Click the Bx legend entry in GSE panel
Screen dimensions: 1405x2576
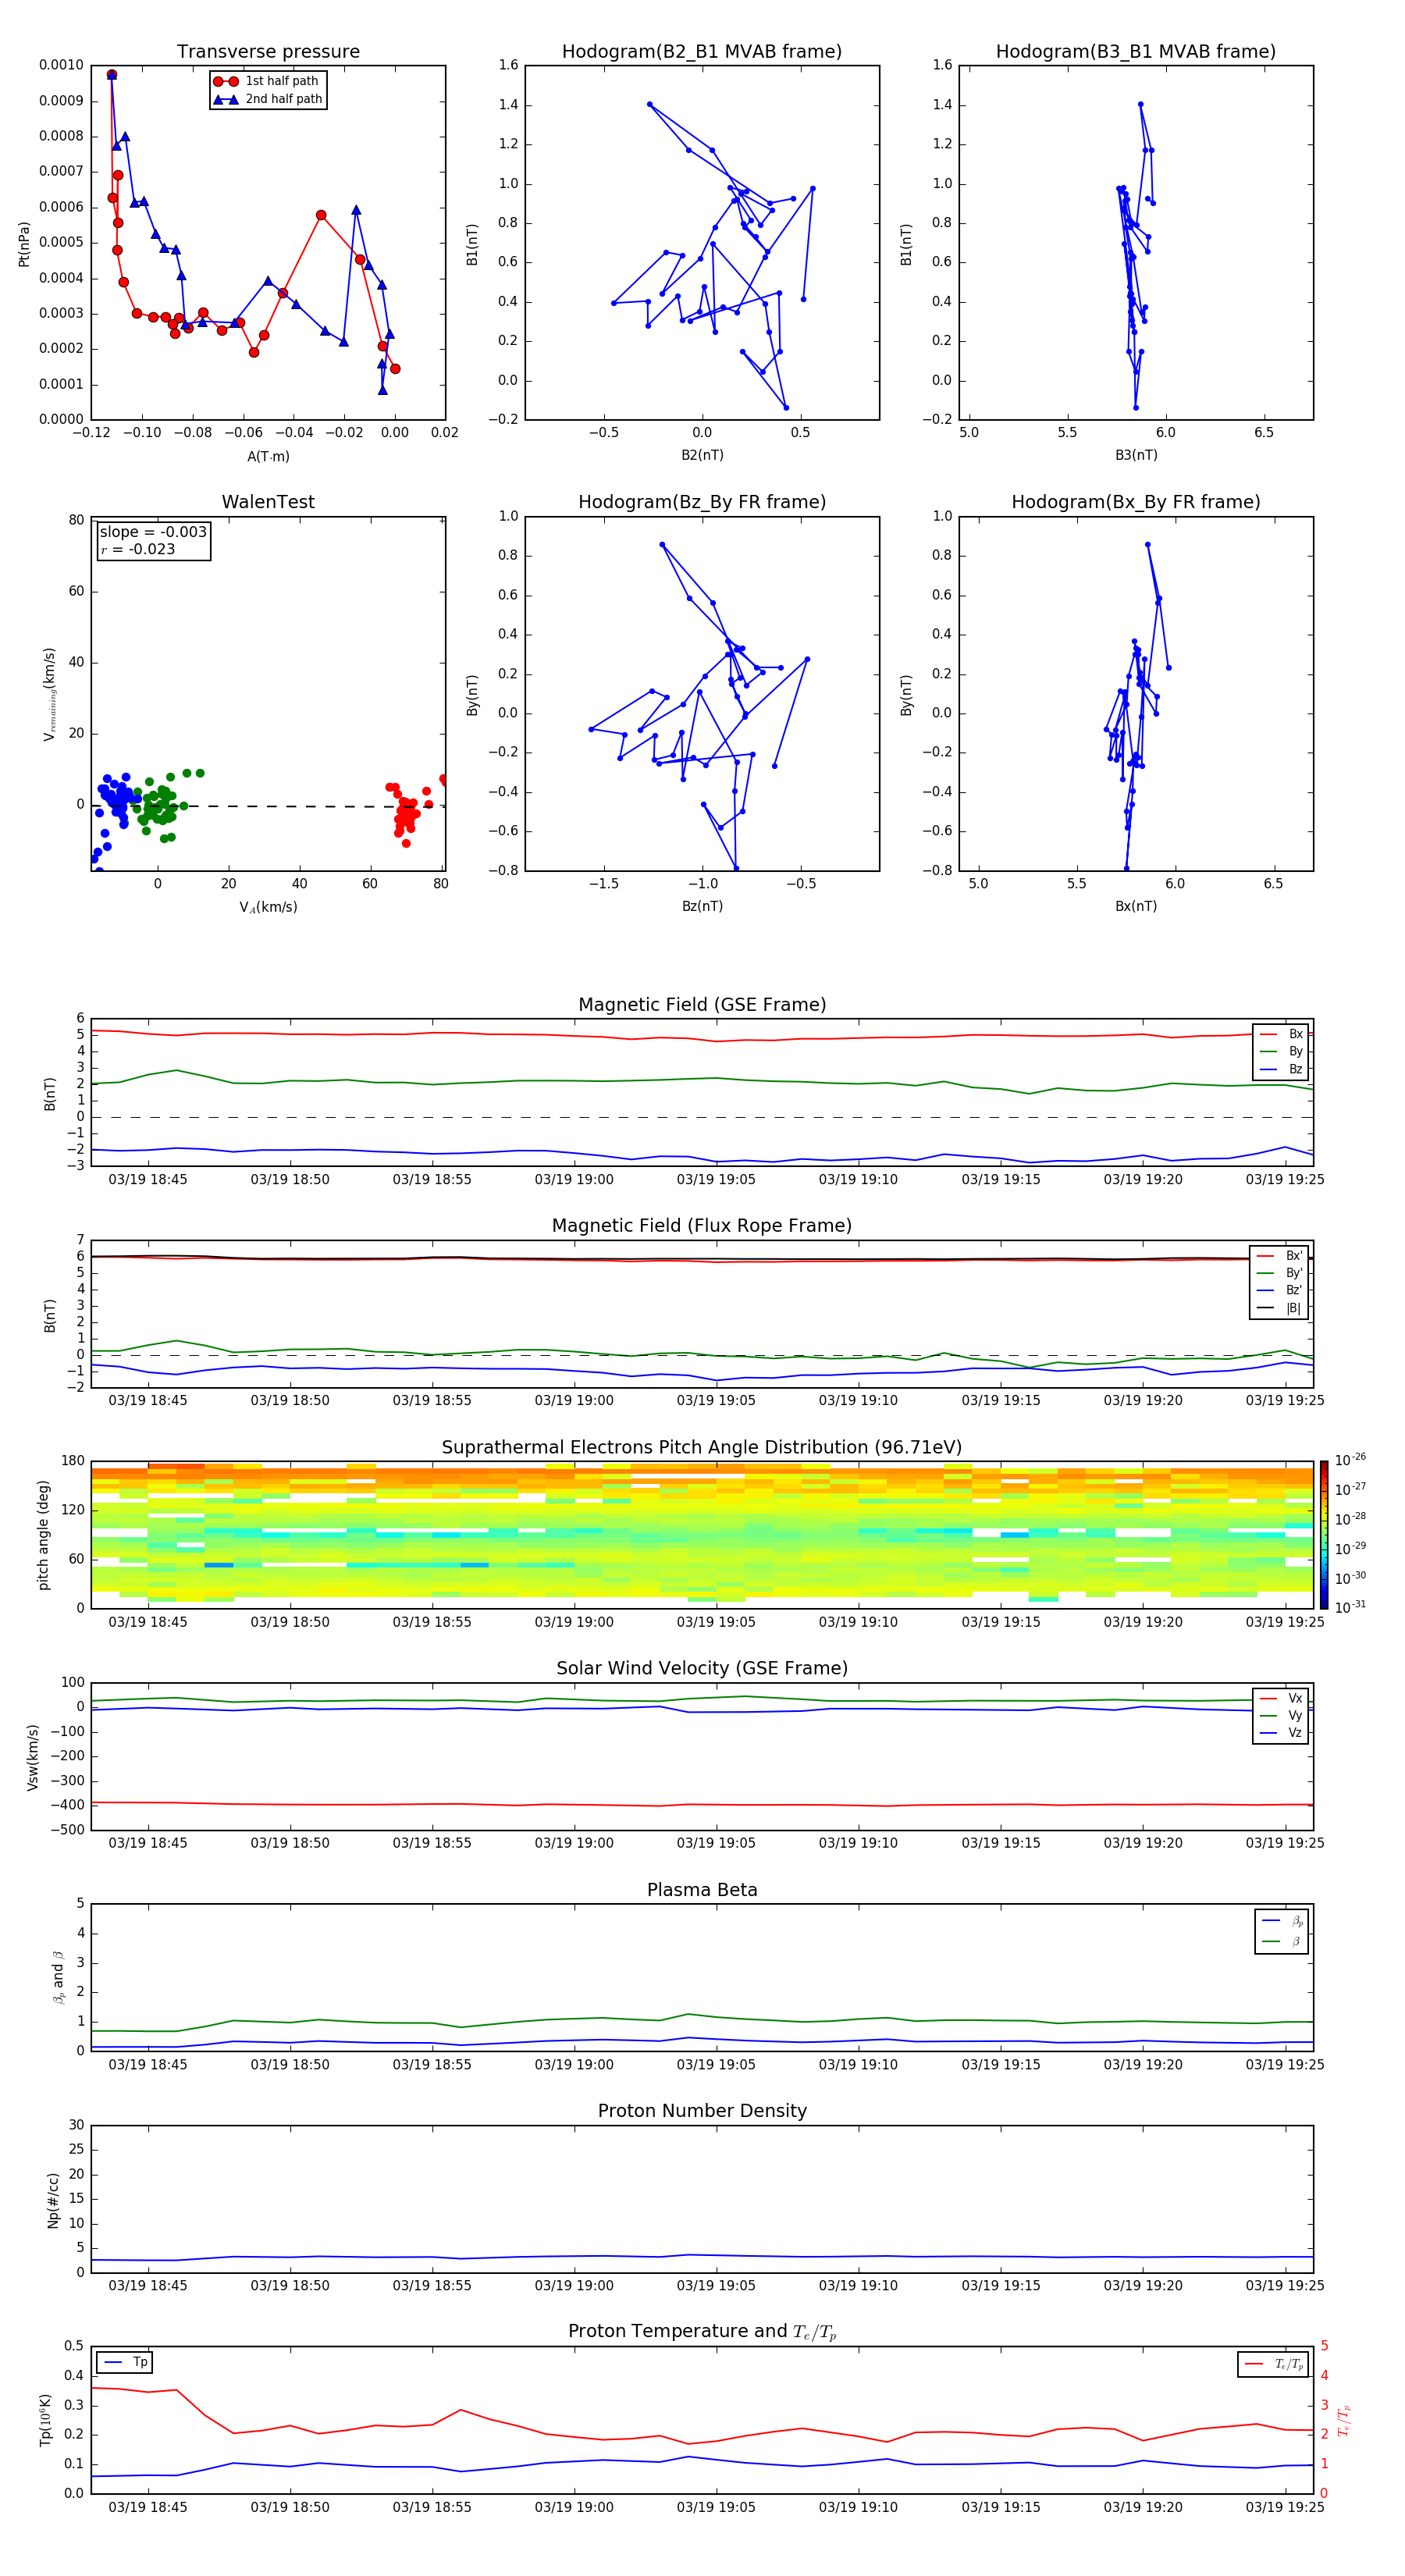click(x=1281, y=1034)
